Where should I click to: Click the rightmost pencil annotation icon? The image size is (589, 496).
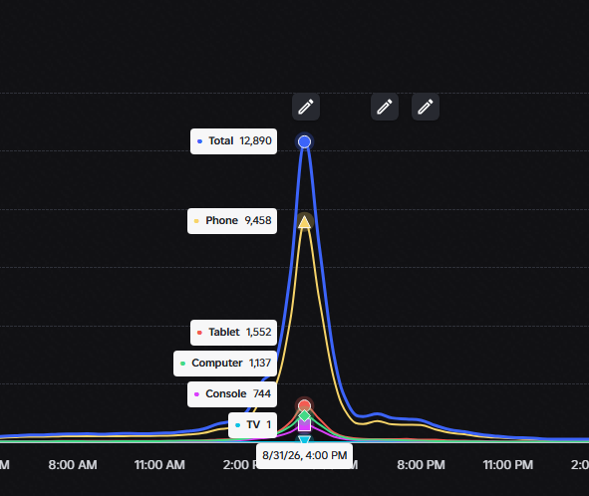point(426,107)
